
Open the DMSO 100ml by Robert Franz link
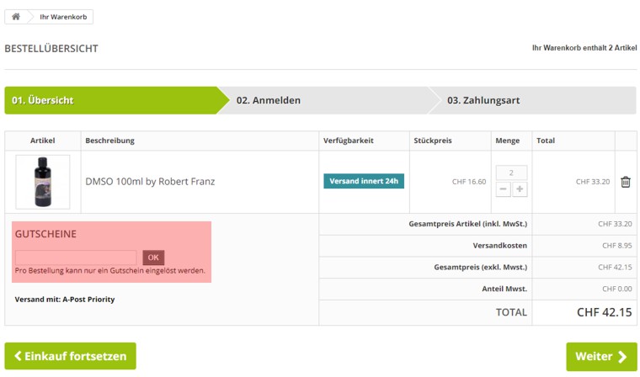150,182
